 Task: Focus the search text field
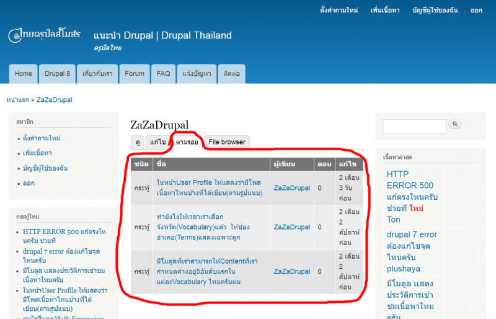[414, 126]
